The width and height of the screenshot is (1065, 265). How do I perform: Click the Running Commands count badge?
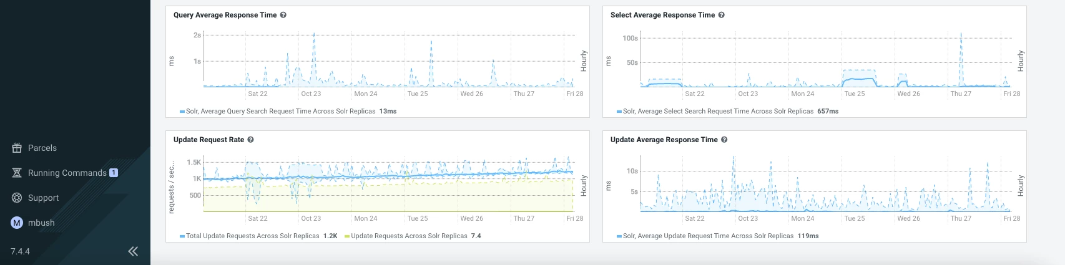(114, 173)
